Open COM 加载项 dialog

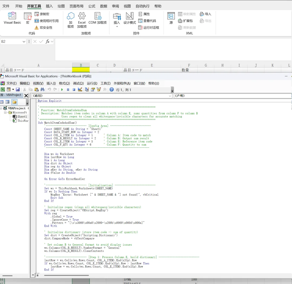(x=98, y=18)
